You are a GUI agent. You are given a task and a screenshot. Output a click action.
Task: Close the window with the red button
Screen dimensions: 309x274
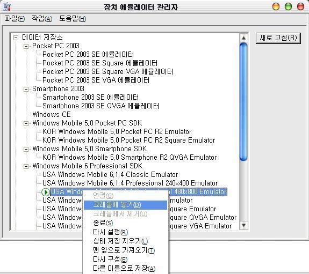(300, 6)
